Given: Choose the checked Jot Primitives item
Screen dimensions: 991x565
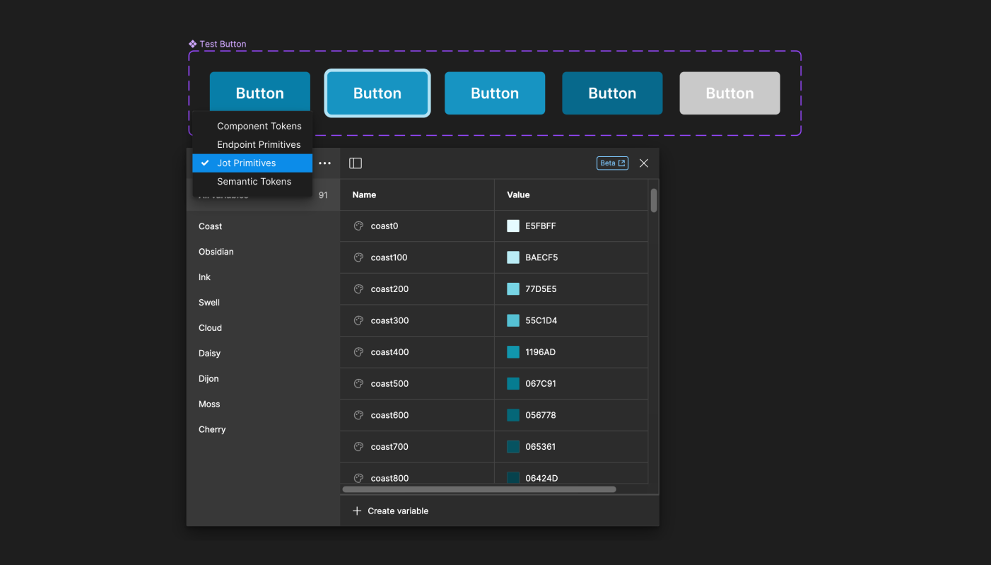Looking at the screenshot, I should point(252,163).
